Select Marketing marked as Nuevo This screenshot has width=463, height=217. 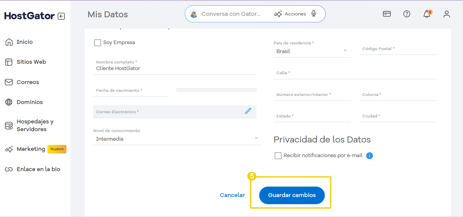31,149
